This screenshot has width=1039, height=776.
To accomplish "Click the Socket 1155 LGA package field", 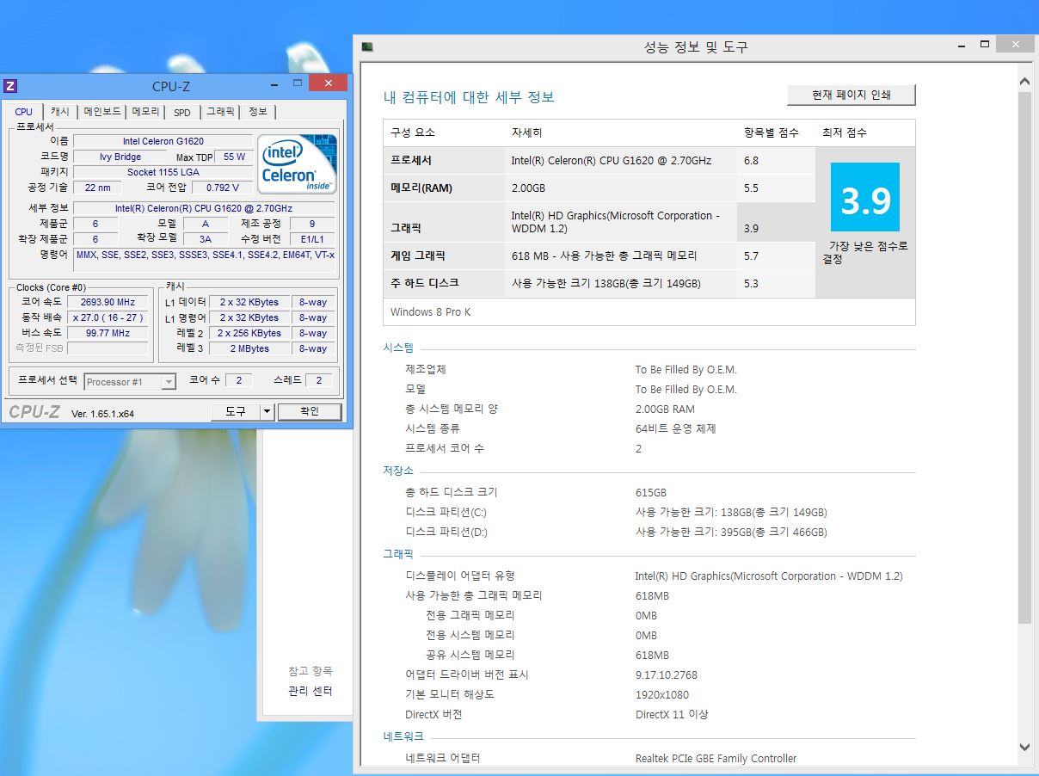I will [163, 172].
